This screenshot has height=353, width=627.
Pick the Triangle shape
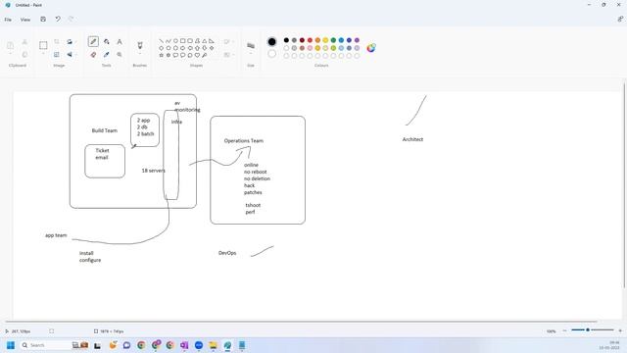coord(205,41)
